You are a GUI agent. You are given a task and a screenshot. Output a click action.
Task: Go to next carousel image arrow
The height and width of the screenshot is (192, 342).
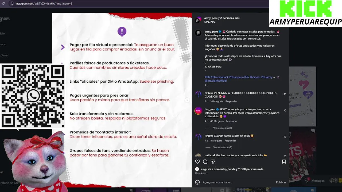tap(187, 100)
